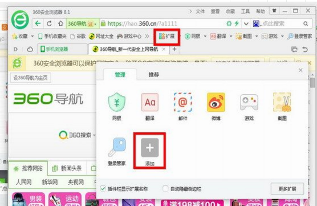The image size is (317, 206).
Task: Click the tab list icon on tab bar
Action: click(294, 49)
